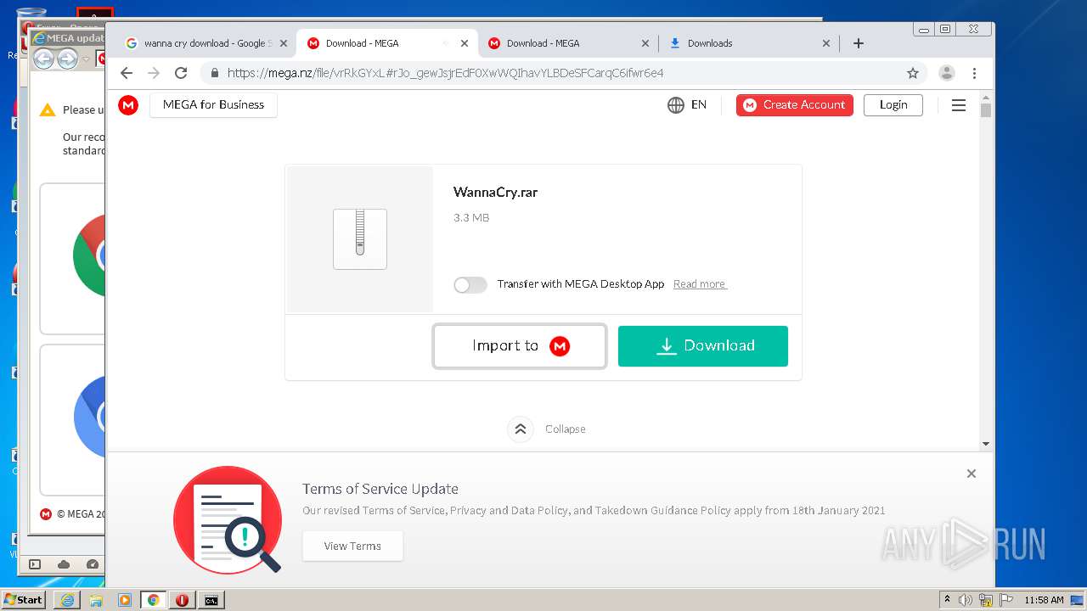Open Internet Explorer from taskbar

[x=67, y=600]
